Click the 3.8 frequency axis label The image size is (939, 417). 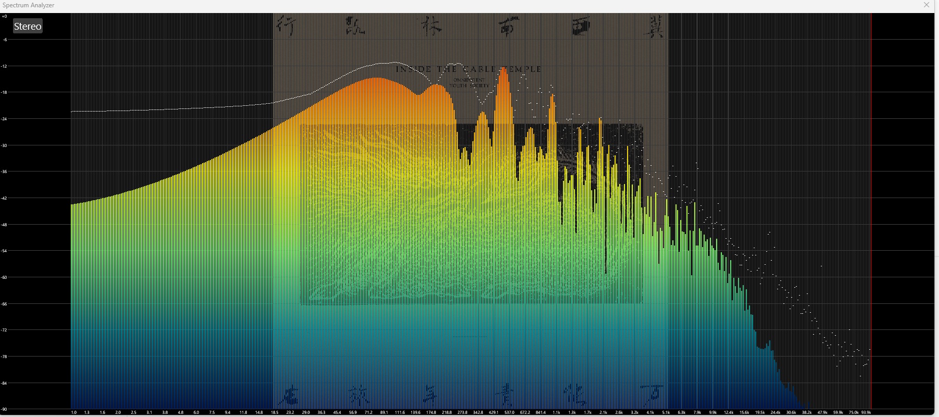click(x=165, y=412)
